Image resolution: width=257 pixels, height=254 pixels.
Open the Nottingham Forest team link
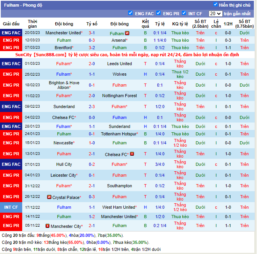[120, 96]
